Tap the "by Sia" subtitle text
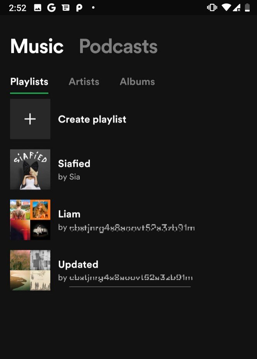 pyautogui.click(x=69, y=177)
